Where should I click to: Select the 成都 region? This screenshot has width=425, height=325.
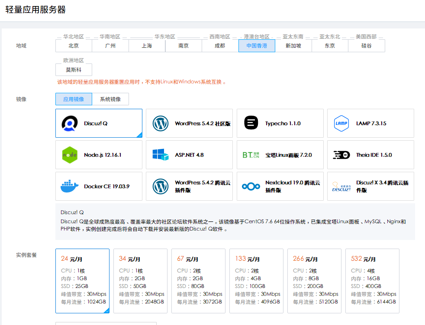click(x=220, y=46)
